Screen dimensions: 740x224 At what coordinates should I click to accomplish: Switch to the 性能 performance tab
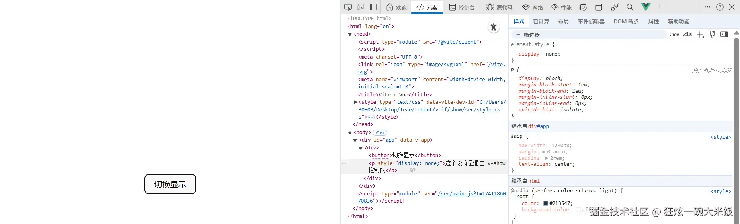click(561, 7)
